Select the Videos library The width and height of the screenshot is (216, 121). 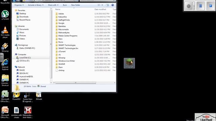pyautogui.click(x=22, y=39)
